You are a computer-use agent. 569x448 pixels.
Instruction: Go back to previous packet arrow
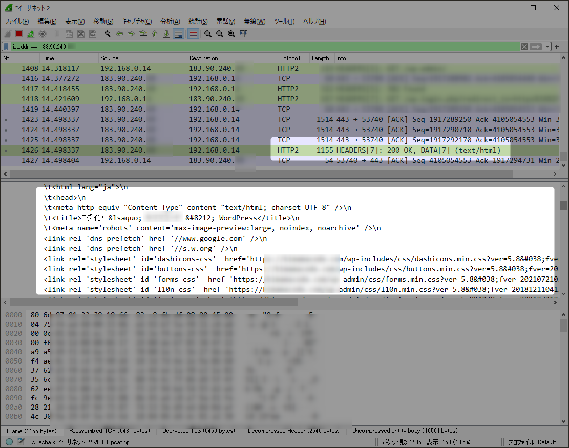(119, 34)
